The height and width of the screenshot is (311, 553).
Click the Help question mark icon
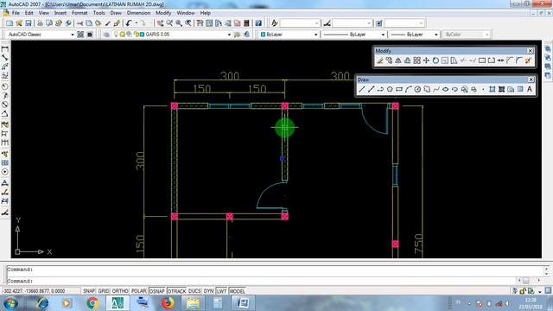point(258,23)
